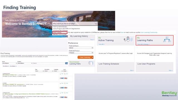Click 'Live Training Schedule' tile heading
The image size is (178, 100).
point(109,64)
